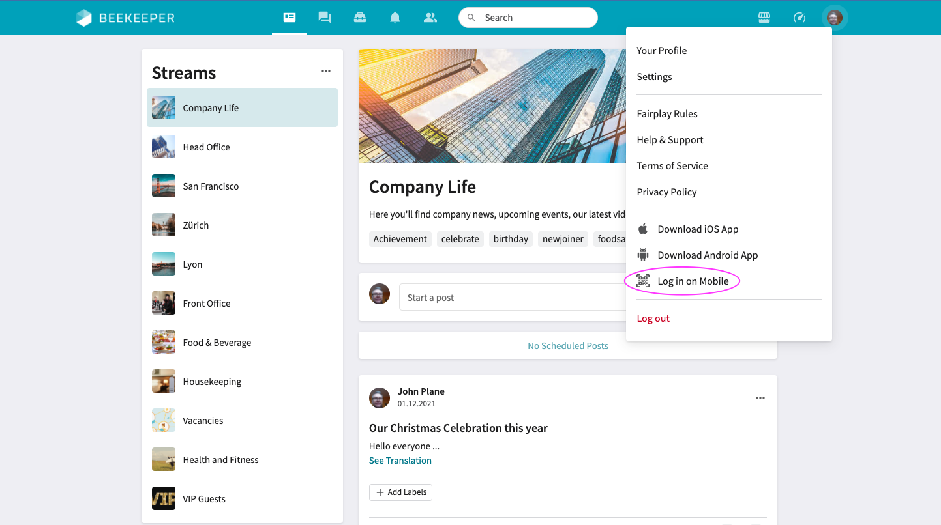941x525 pixels.
Task: Click Log out in user menu
Action: (653, 319)
